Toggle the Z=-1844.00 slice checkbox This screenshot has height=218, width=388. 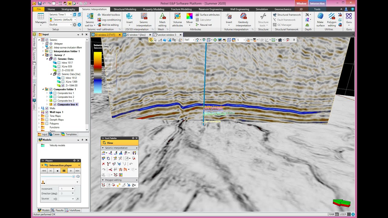[x=63, y=85]
